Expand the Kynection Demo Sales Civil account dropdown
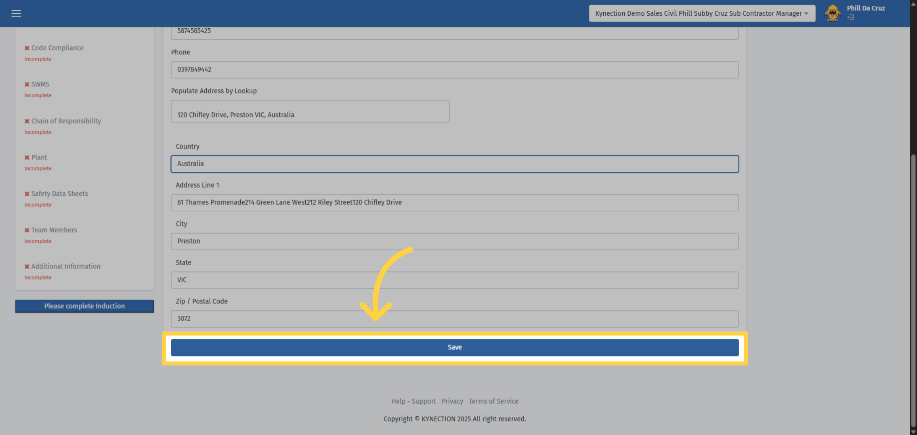917x435 pixels. click(702, 13)
